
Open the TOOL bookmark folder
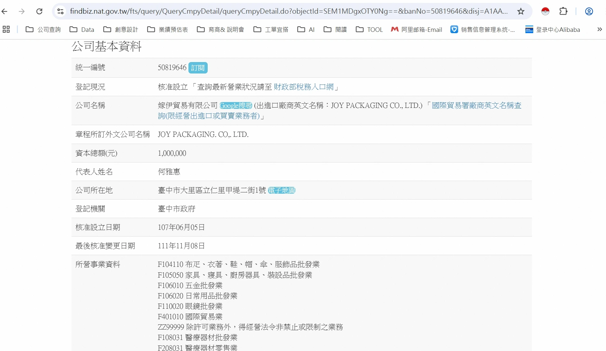click(x=369, y=30)
